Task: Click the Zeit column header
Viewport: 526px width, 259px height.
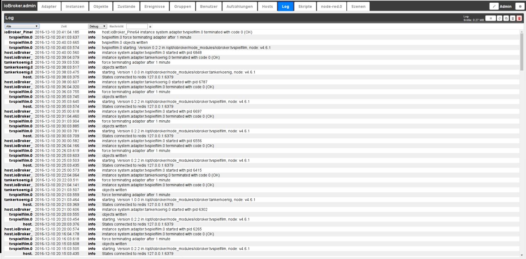Action: (64, 27)
